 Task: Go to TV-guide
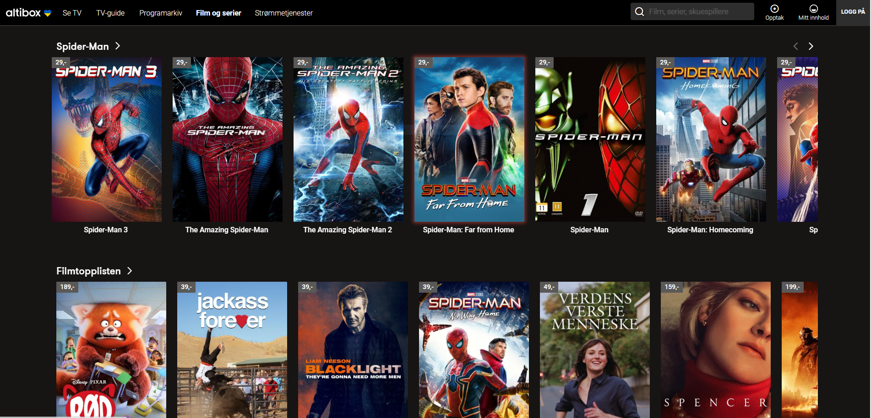(x=110, y=13)
